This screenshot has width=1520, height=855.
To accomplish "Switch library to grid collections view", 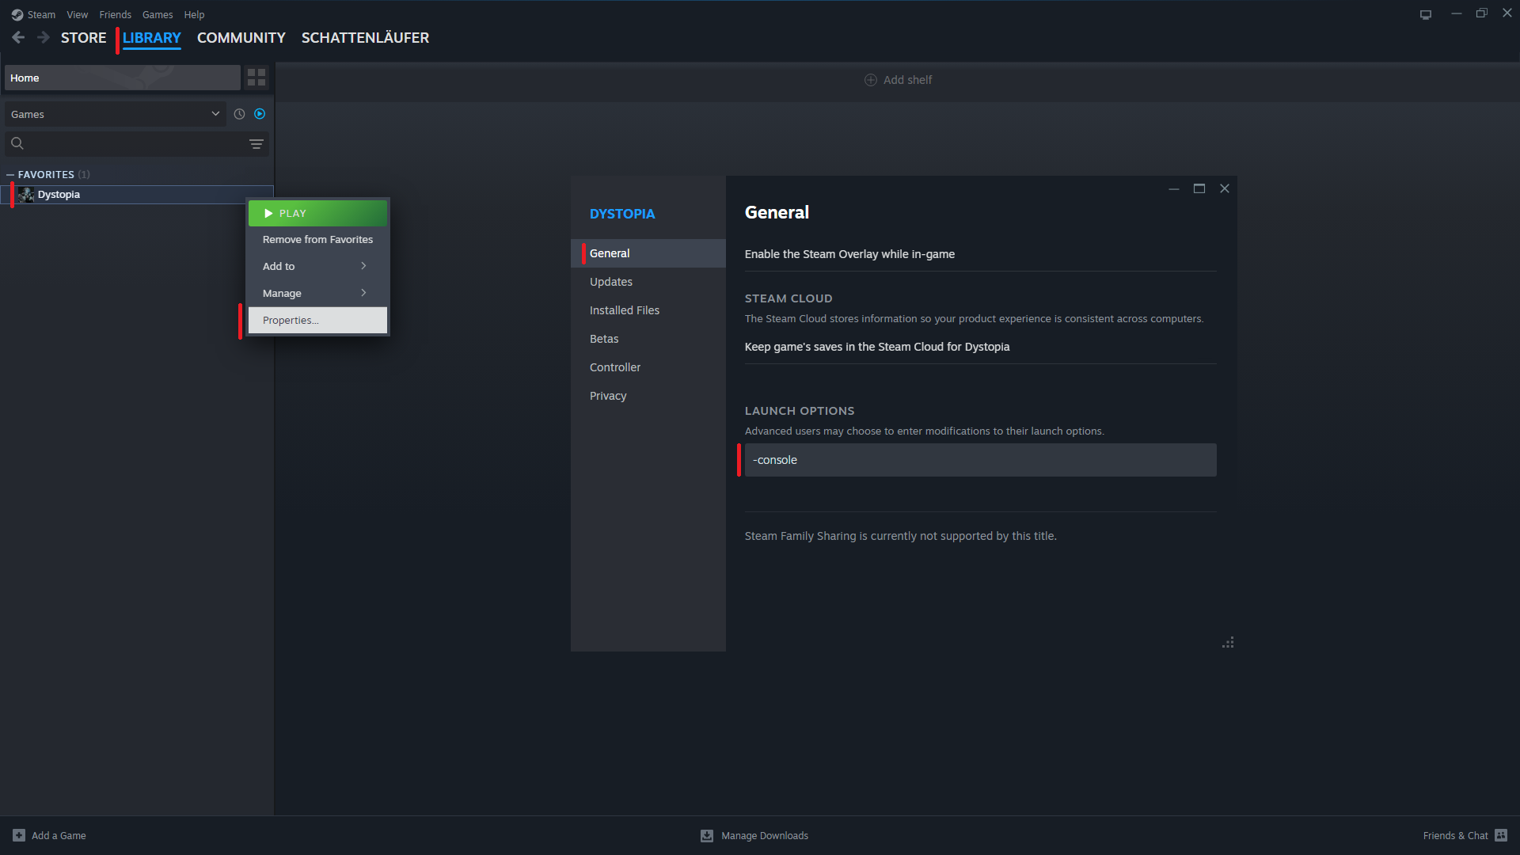I will click(256, 78).
